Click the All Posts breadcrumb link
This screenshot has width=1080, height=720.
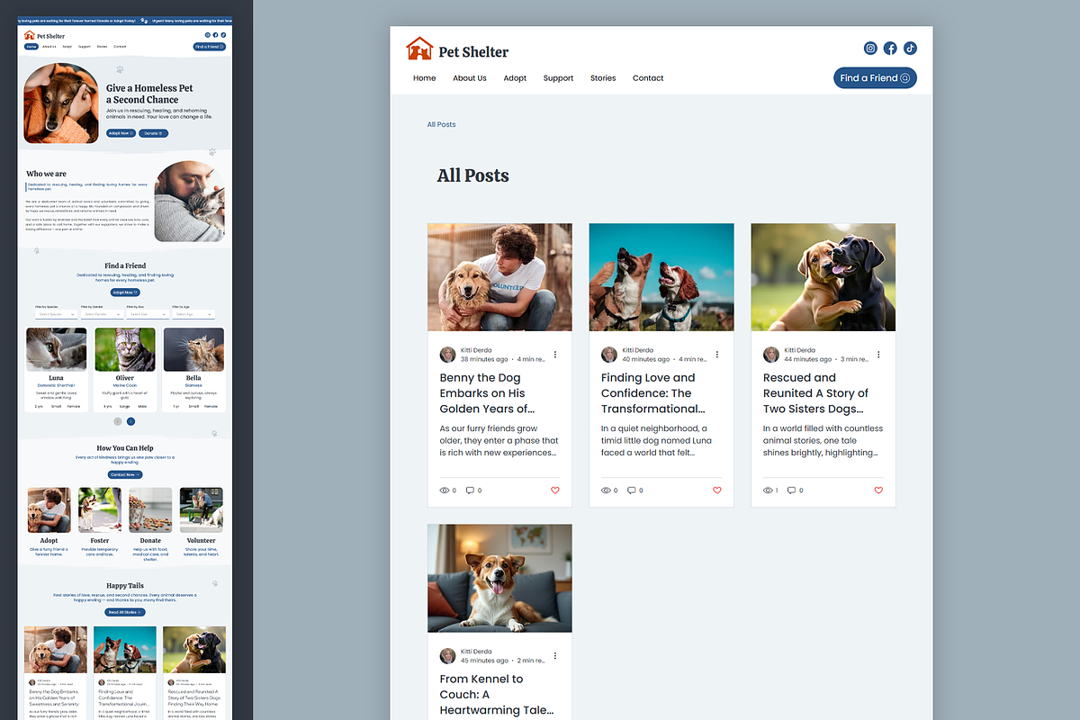[x=441, y=124]
